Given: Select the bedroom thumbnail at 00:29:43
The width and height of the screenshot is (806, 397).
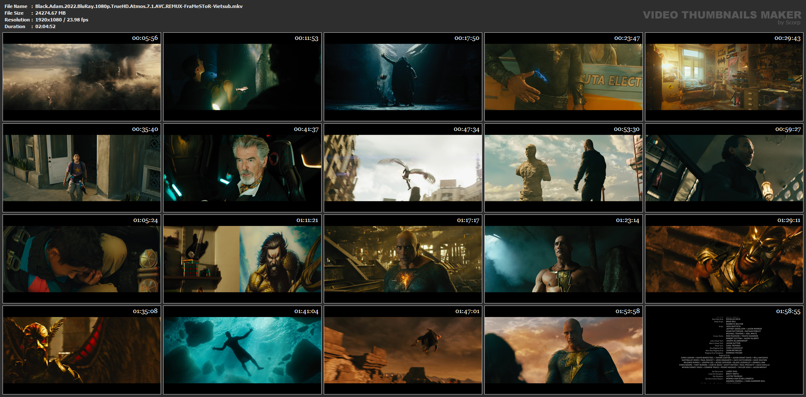Looking at the screenshot, I should [724, 77].
